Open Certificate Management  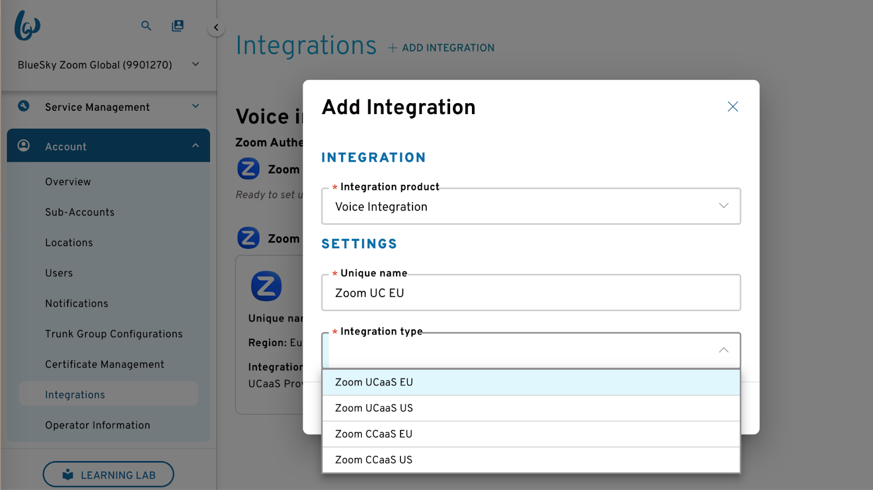click(x=105, y=364)
